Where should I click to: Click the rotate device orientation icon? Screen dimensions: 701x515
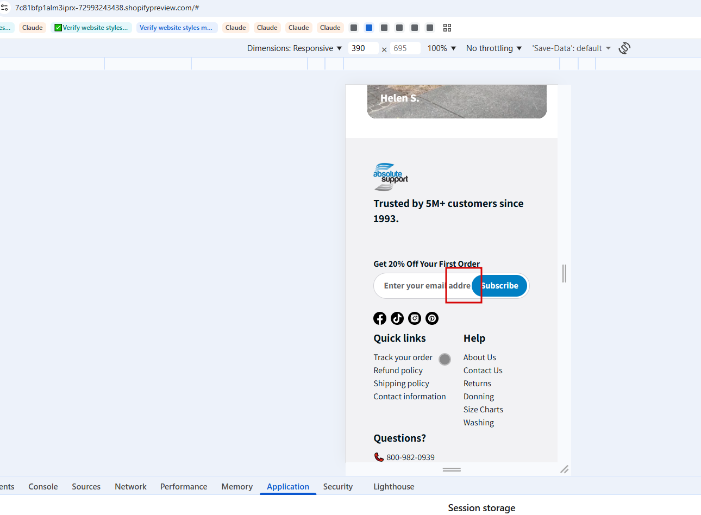pyautogui.click(x=624, y=48)
